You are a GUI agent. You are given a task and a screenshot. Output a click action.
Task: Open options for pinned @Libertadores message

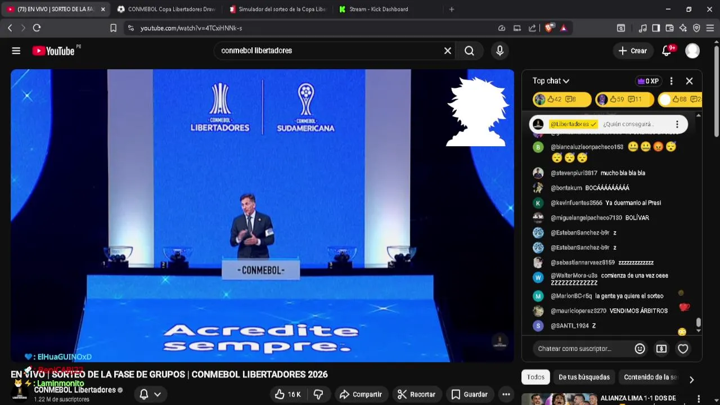tap(677, 124)
